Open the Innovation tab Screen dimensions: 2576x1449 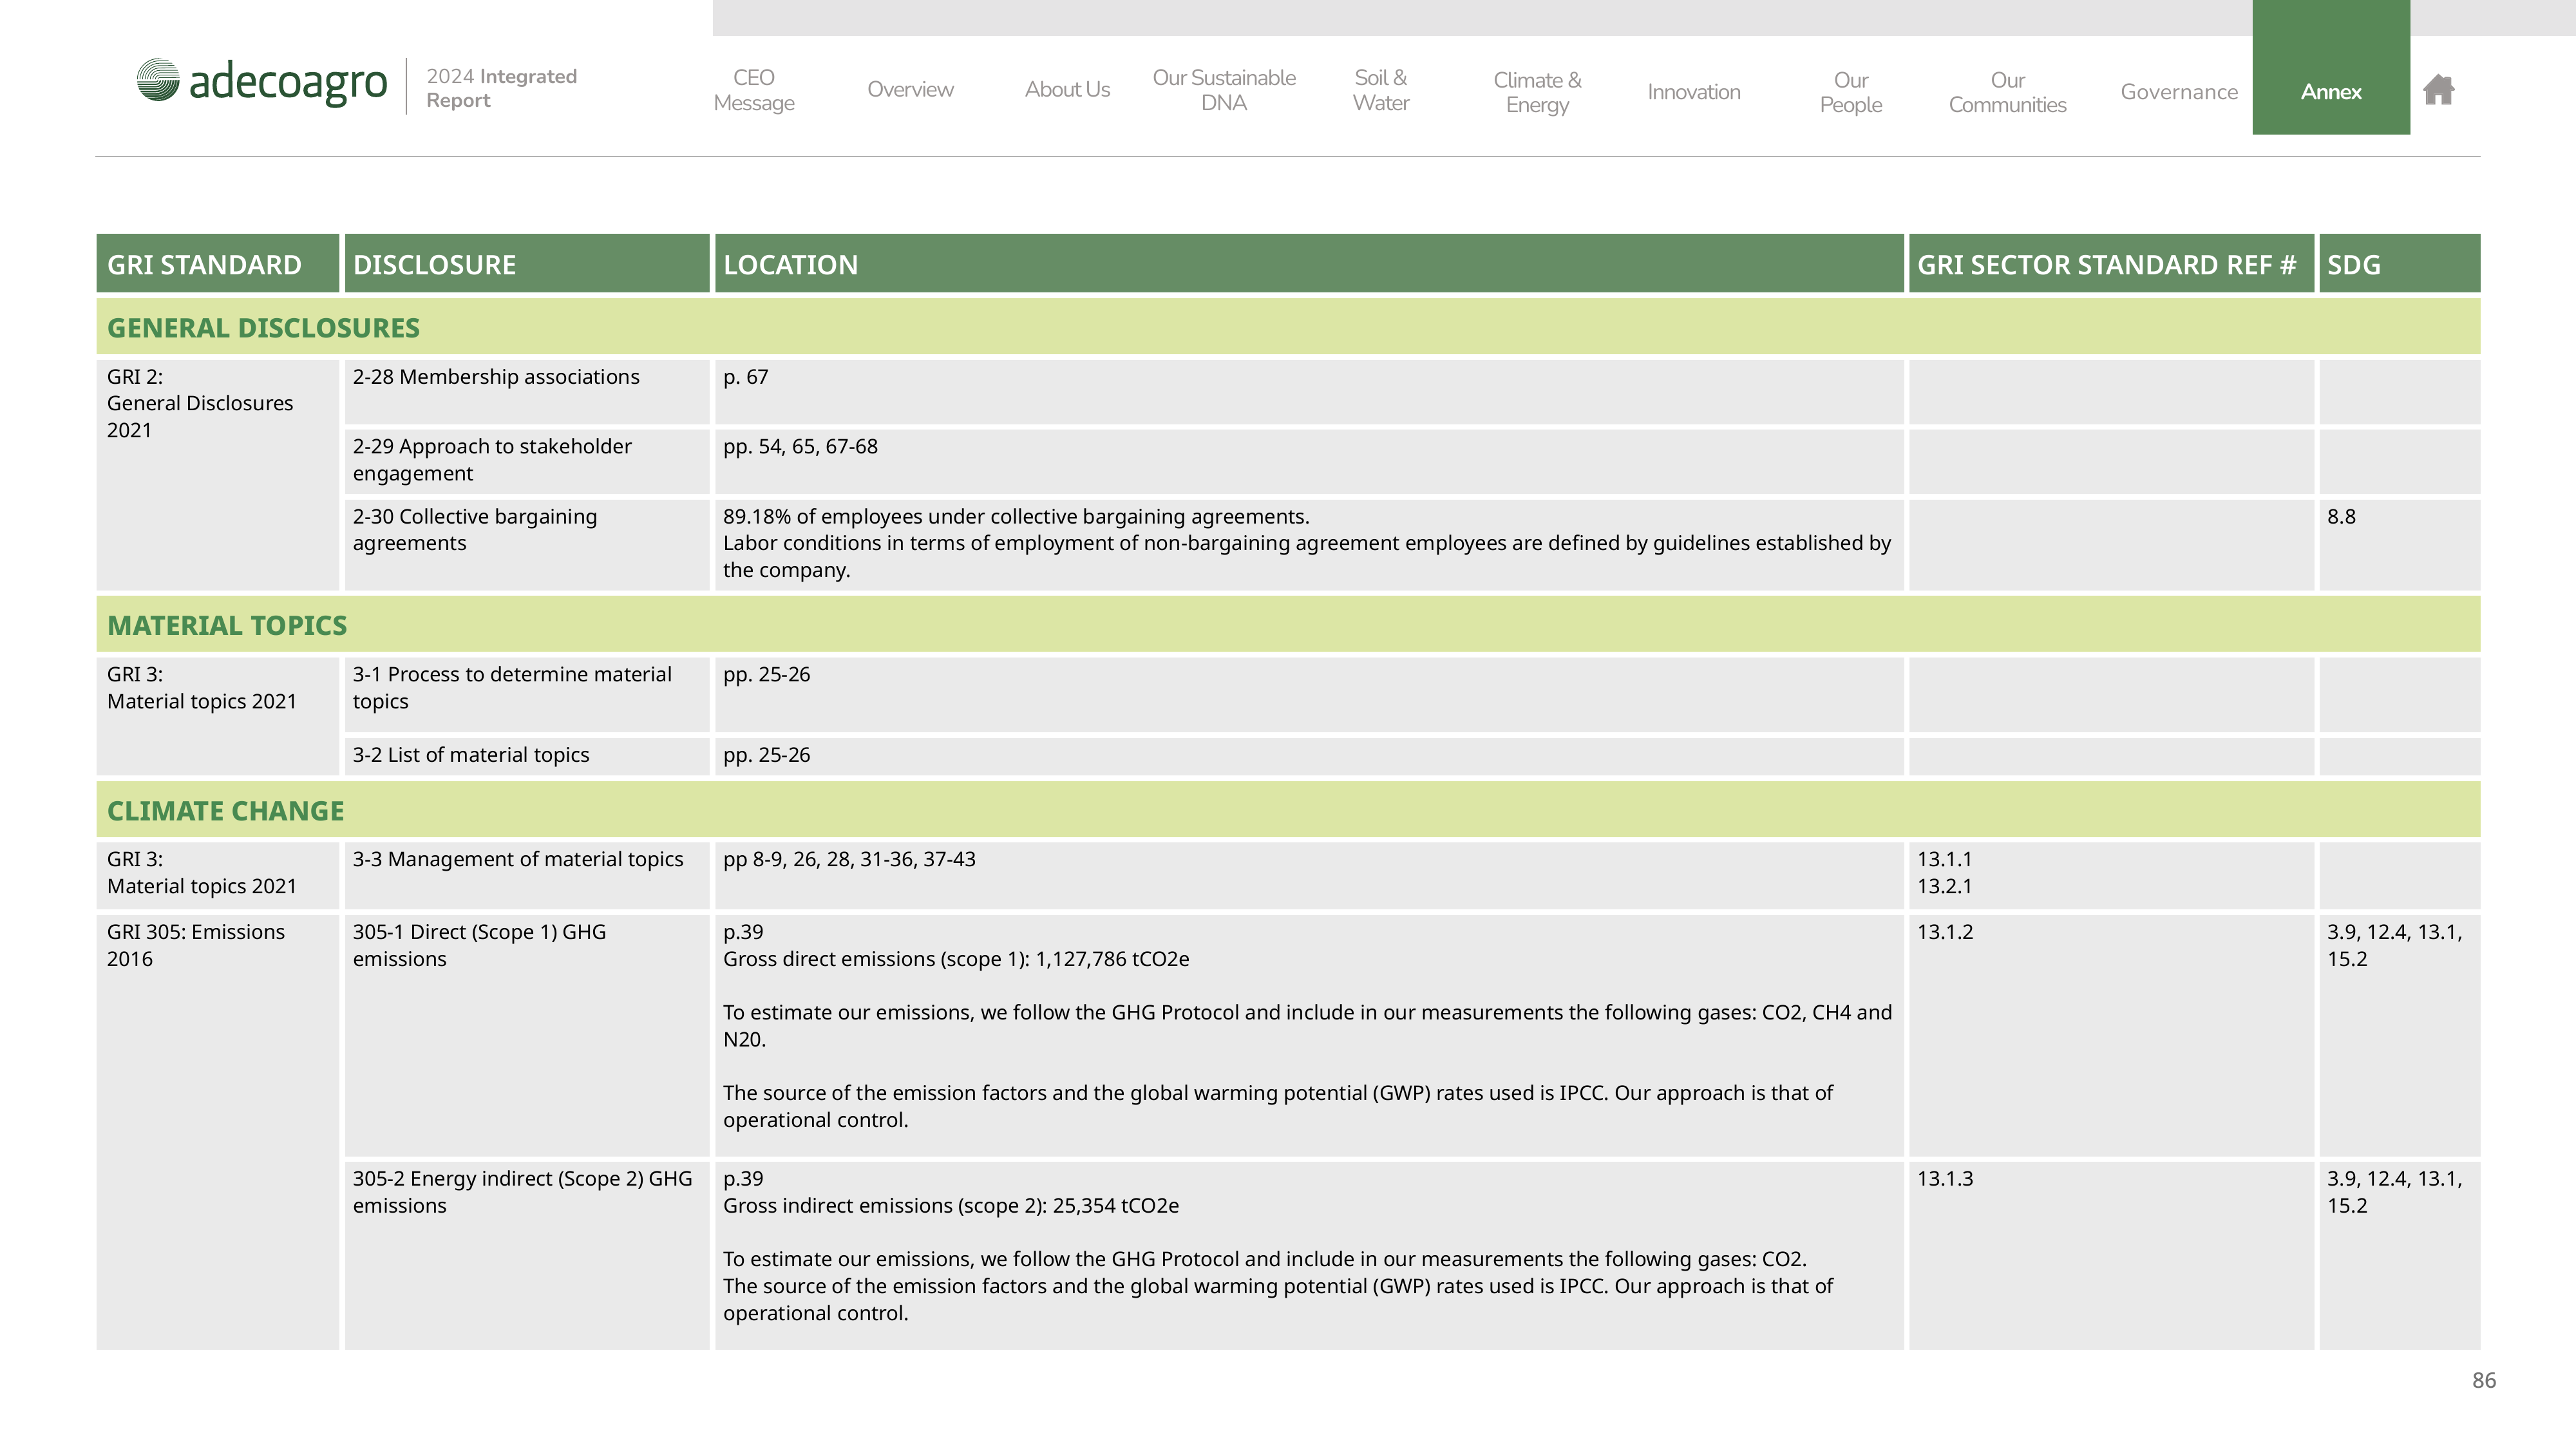point(1694,92)
